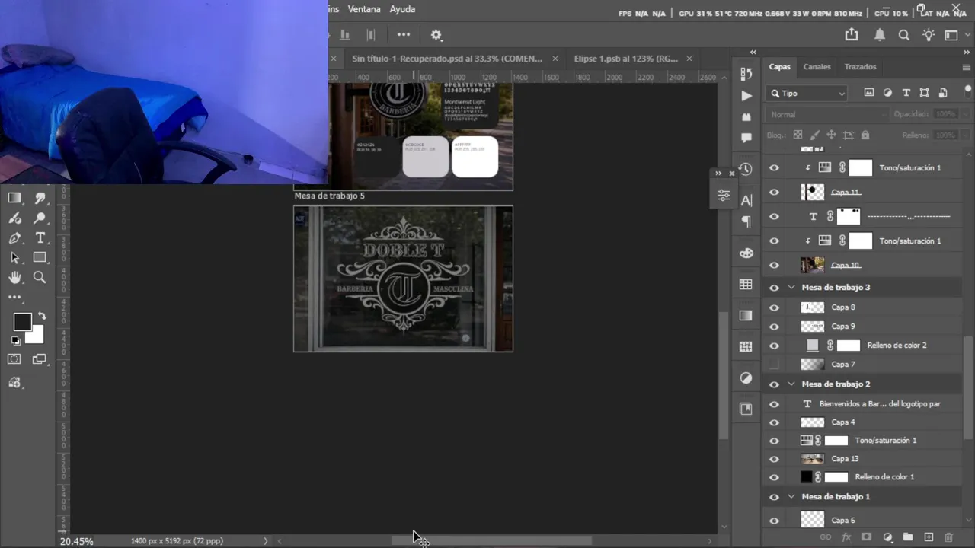Open the Swatches grid panel icon
This screenshot has height=548, width=975.
pos(746,285)
